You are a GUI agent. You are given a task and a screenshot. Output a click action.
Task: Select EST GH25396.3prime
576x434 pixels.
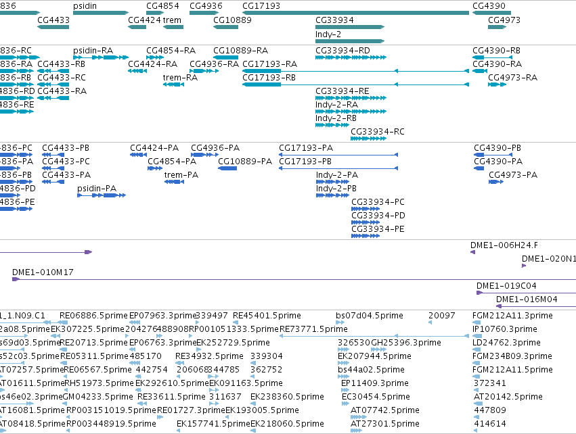point(406,343)
